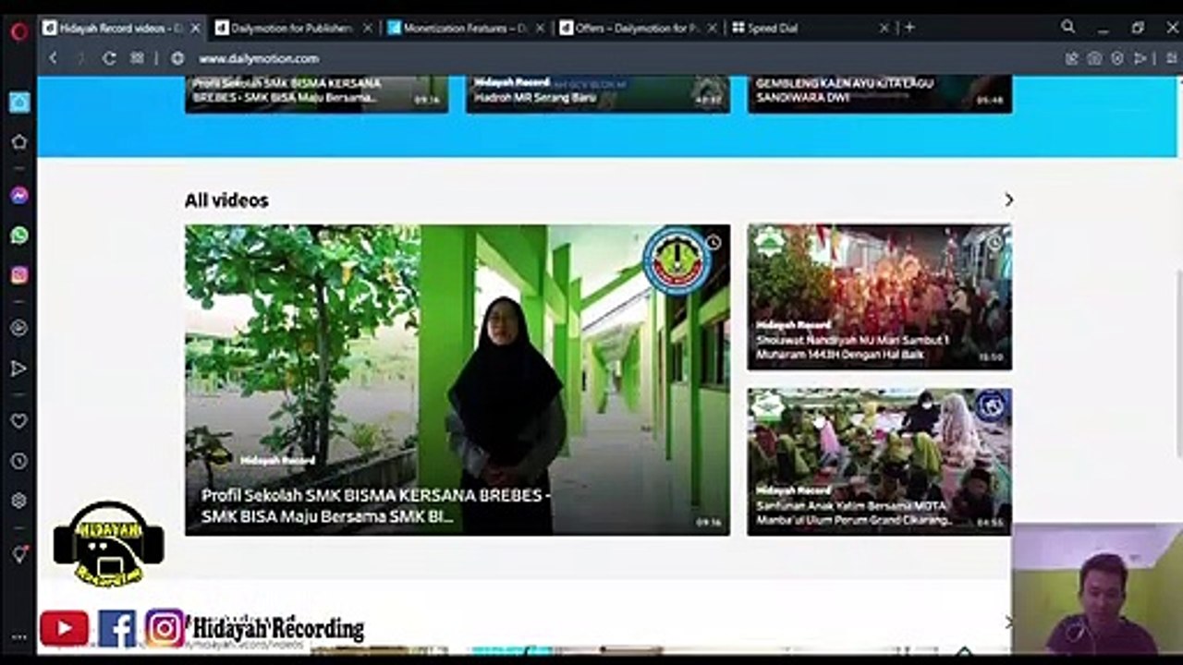Click the All videos heading
The height and width of the screenshot is (665, 1183).
[x=226, y=200]
